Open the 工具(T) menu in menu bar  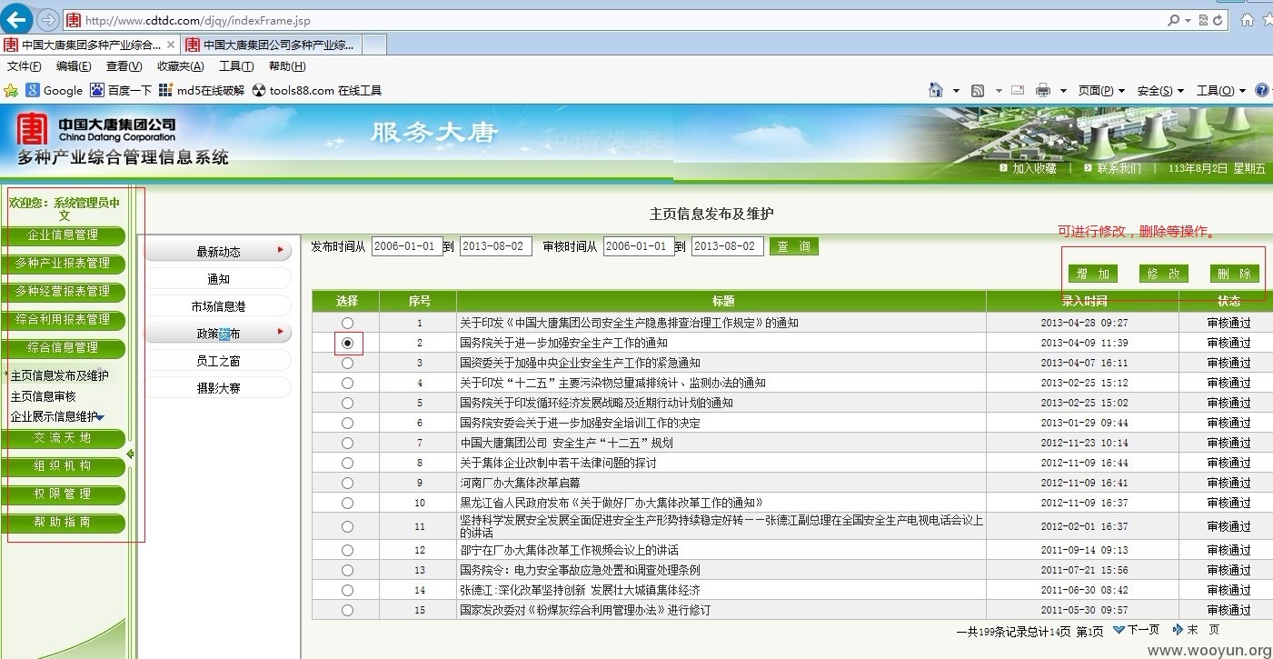click(236, 66)
